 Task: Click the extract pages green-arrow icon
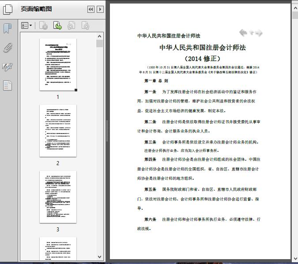click(x=57, y=26)
